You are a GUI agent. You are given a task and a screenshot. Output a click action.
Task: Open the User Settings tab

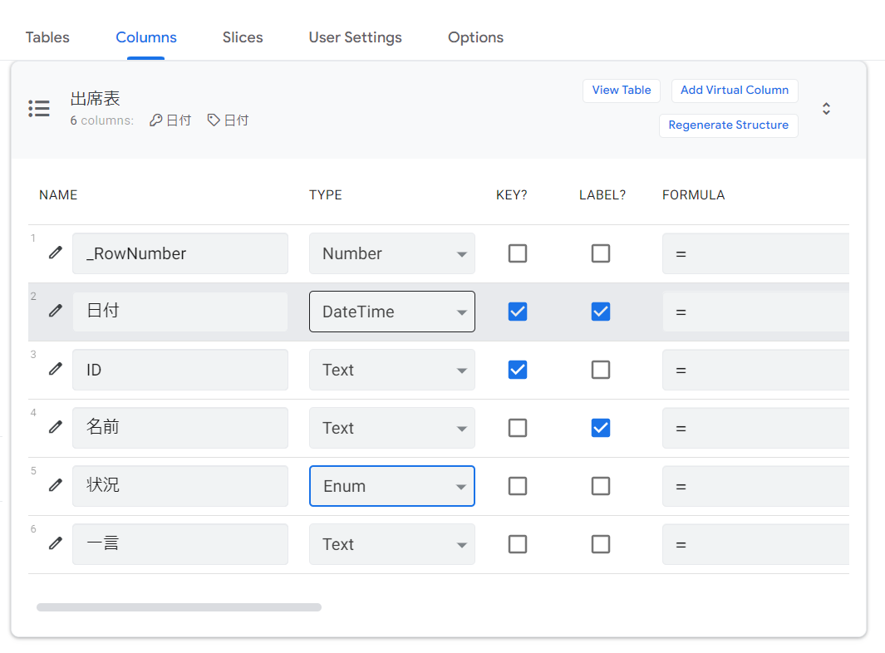355,37
